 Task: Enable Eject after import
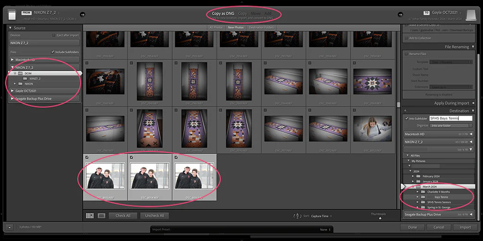pos(54,35)
